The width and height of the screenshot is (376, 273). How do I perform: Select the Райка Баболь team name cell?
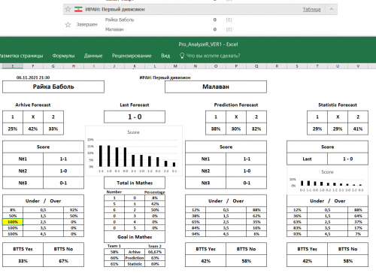53,86
